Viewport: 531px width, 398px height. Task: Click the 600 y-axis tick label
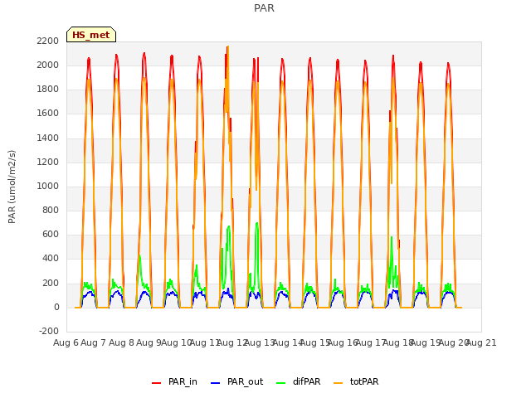[x=51, y=234]
